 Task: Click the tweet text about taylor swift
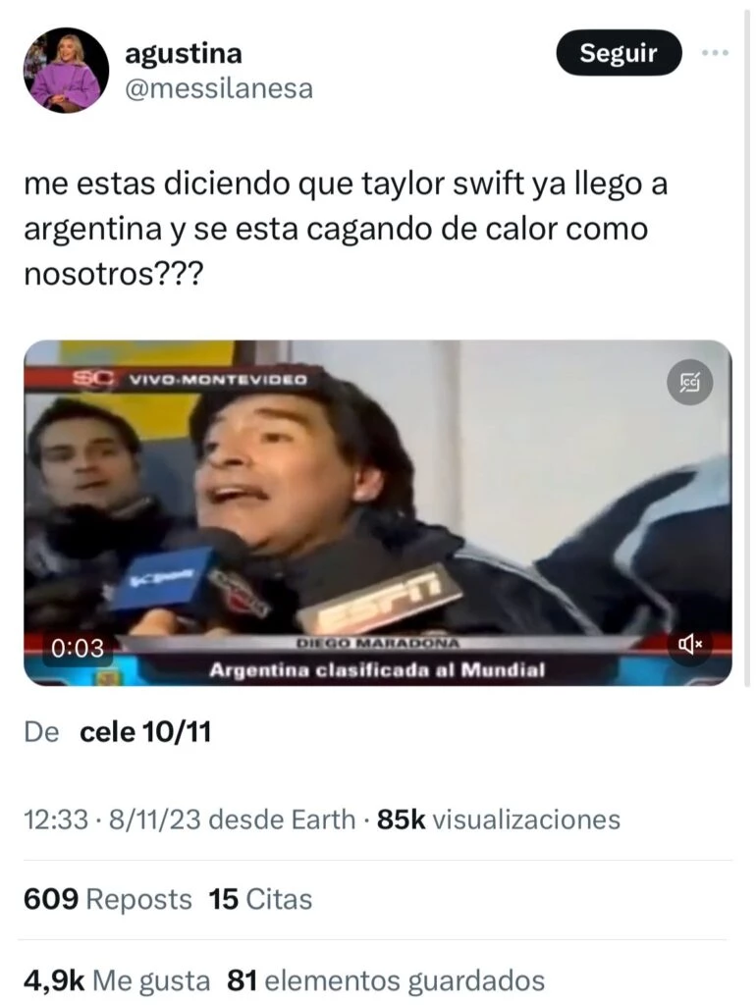[346, 229]
